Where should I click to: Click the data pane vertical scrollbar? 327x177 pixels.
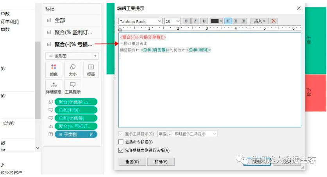pyautogui.click(x=38, y=80)
